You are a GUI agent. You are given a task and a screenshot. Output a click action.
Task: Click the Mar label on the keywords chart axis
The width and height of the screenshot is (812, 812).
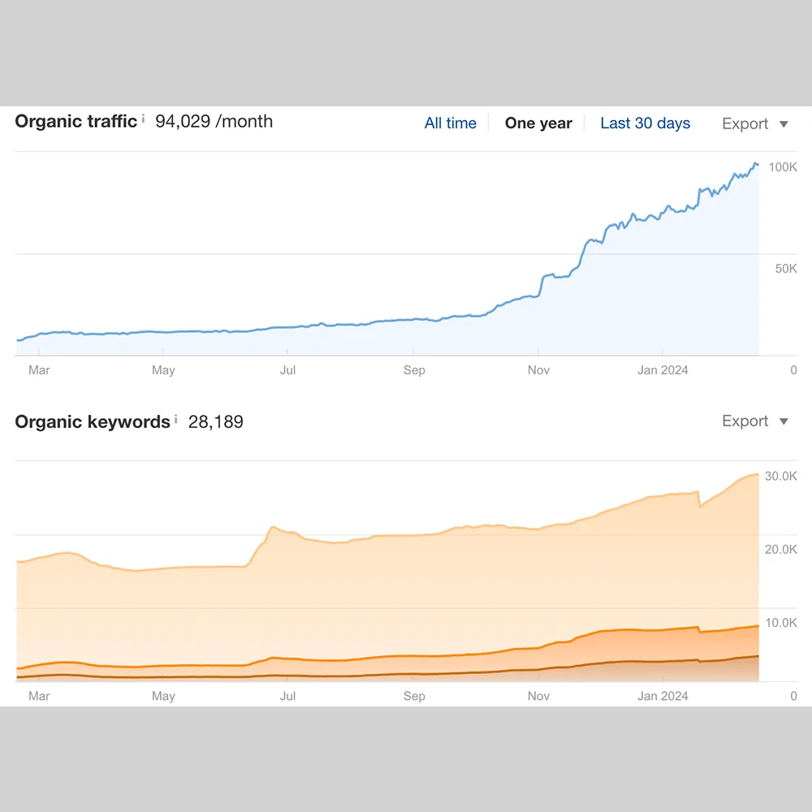pos(39,696)
